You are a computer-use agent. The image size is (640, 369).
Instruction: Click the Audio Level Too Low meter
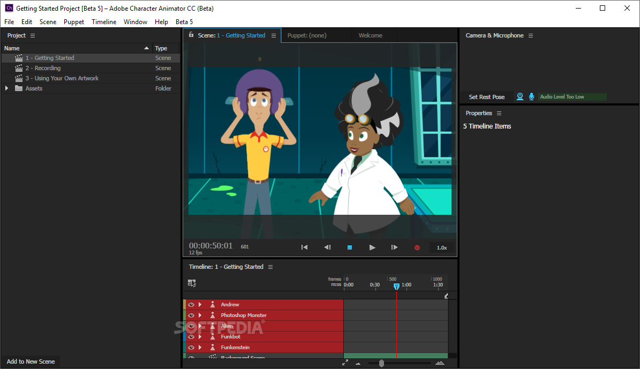572,97
